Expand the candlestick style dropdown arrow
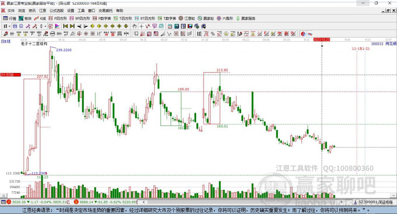This screenshot has width=397, height=214. tap(45, 26)
